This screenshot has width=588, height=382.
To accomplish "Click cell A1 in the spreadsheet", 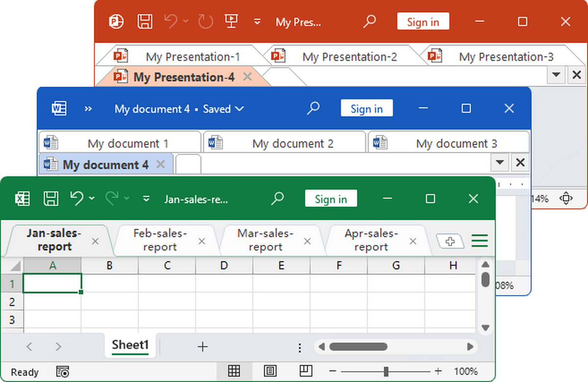I will point(52,284).
